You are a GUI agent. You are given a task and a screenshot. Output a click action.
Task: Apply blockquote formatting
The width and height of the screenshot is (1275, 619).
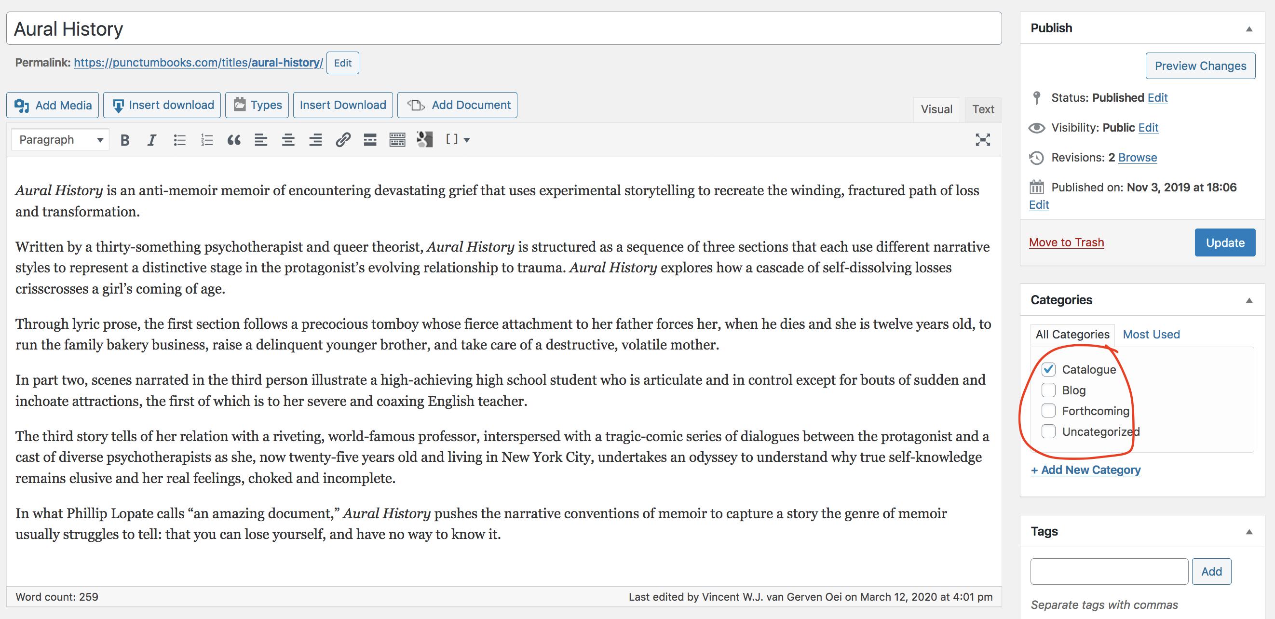(x=233, y=140)
